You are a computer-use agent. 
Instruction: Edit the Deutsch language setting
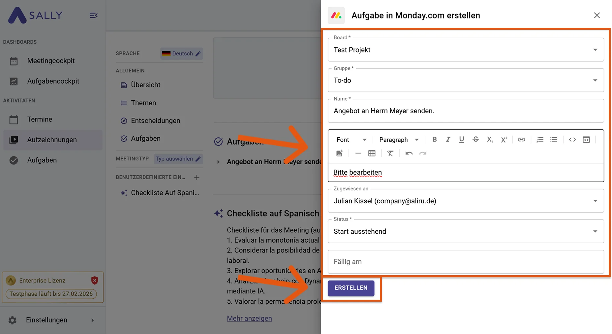182,53
